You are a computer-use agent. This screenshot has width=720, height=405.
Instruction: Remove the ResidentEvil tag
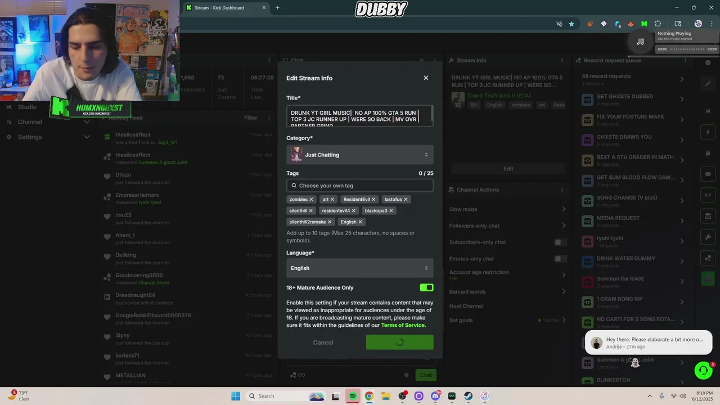[373, 199]
